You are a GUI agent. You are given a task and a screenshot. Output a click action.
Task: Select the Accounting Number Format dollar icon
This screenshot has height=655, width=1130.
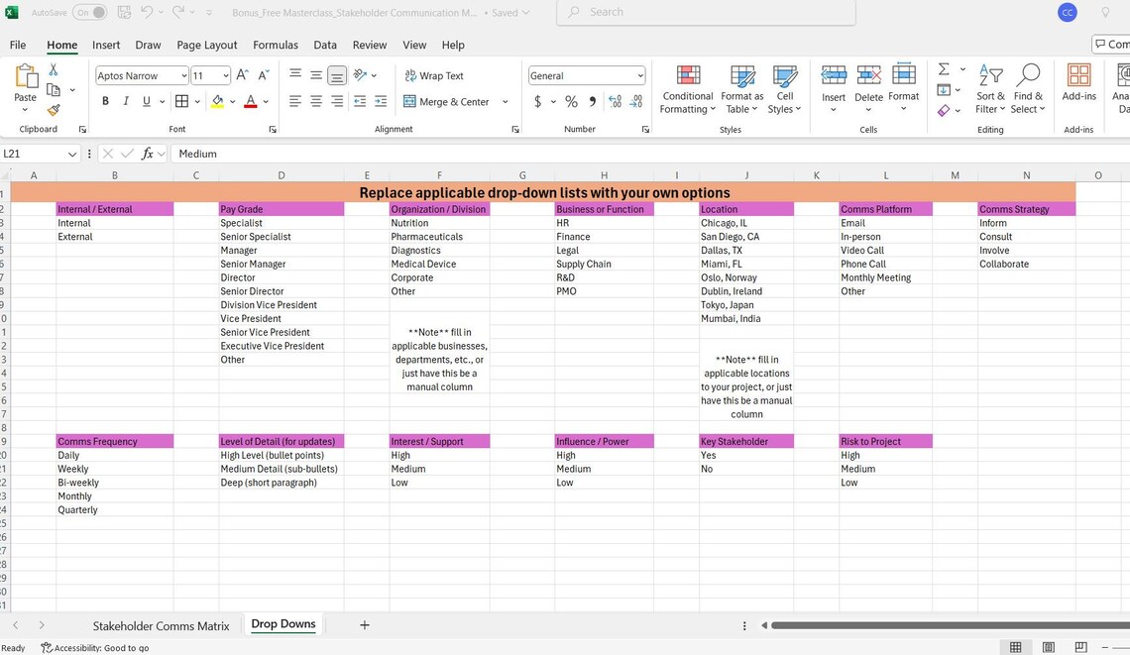538,101
